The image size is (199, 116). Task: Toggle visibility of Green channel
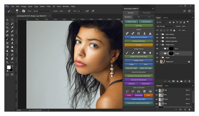tap(157, 99)
